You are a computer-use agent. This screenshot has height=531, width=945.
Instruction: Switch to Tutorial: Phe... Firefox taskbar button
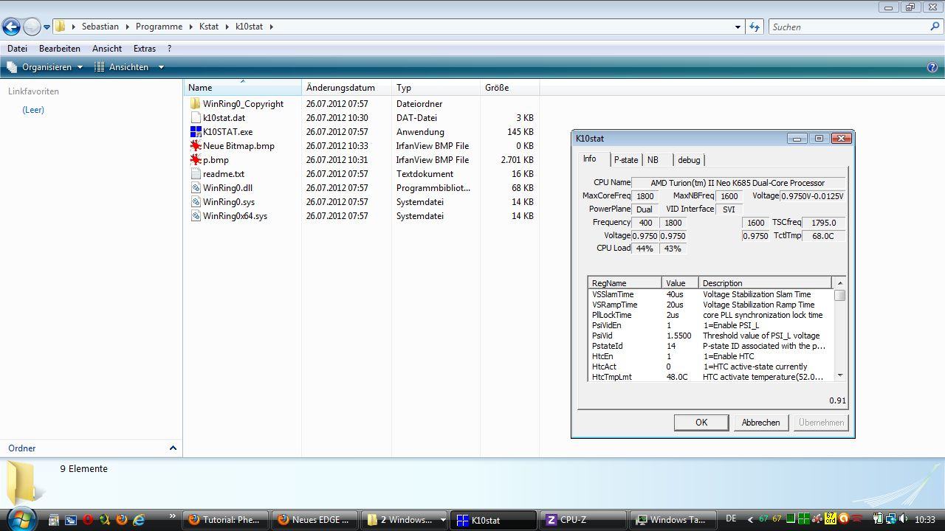coord(225,520)
